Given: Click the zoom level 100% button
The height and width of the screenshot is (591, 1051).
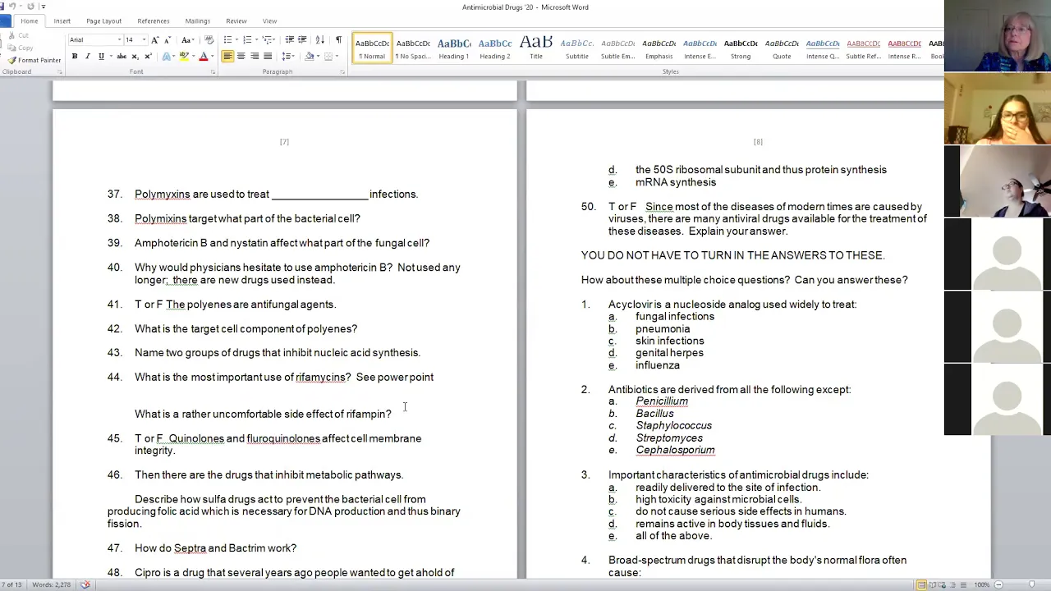Looking at the screenshot, I should (x=982, y=584).
